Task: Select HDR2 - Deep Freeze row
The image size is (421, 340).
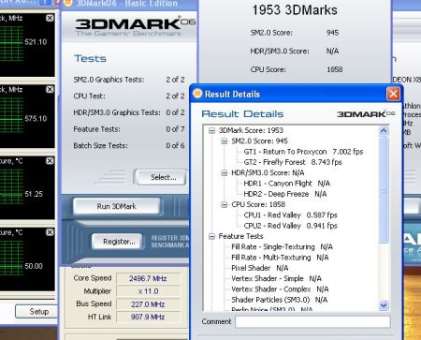Action: (x=285, y=194)
